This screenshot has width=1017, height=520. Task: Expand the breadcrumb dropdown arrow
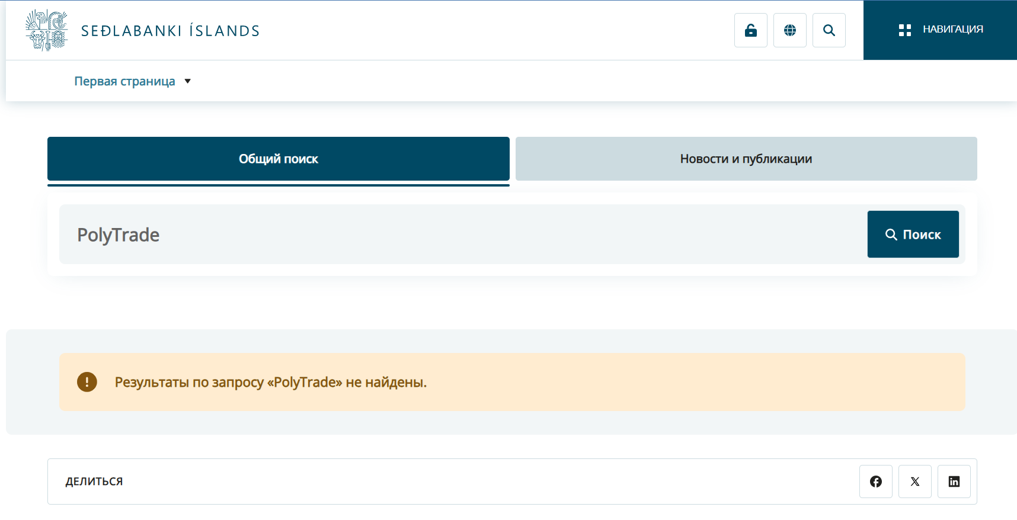coord(188,81)
